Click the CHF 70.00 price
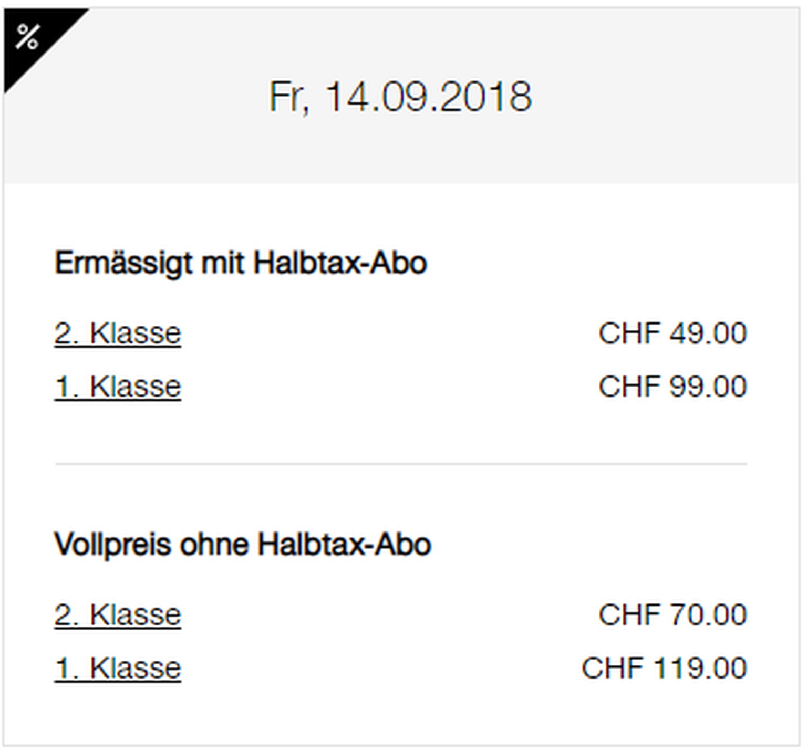The height and width of the screenshot is (751, 807). [672, 614]
